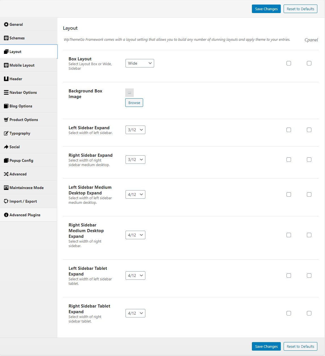Click the Product Options shopping cart icon
325x356 pixels.
pyautogui.click(x=6, y=120)
